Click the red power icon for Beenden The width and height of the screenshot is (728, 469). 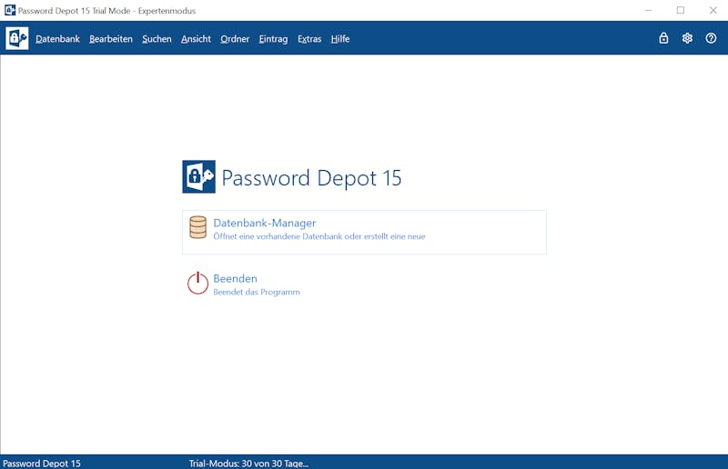(197, 283)
